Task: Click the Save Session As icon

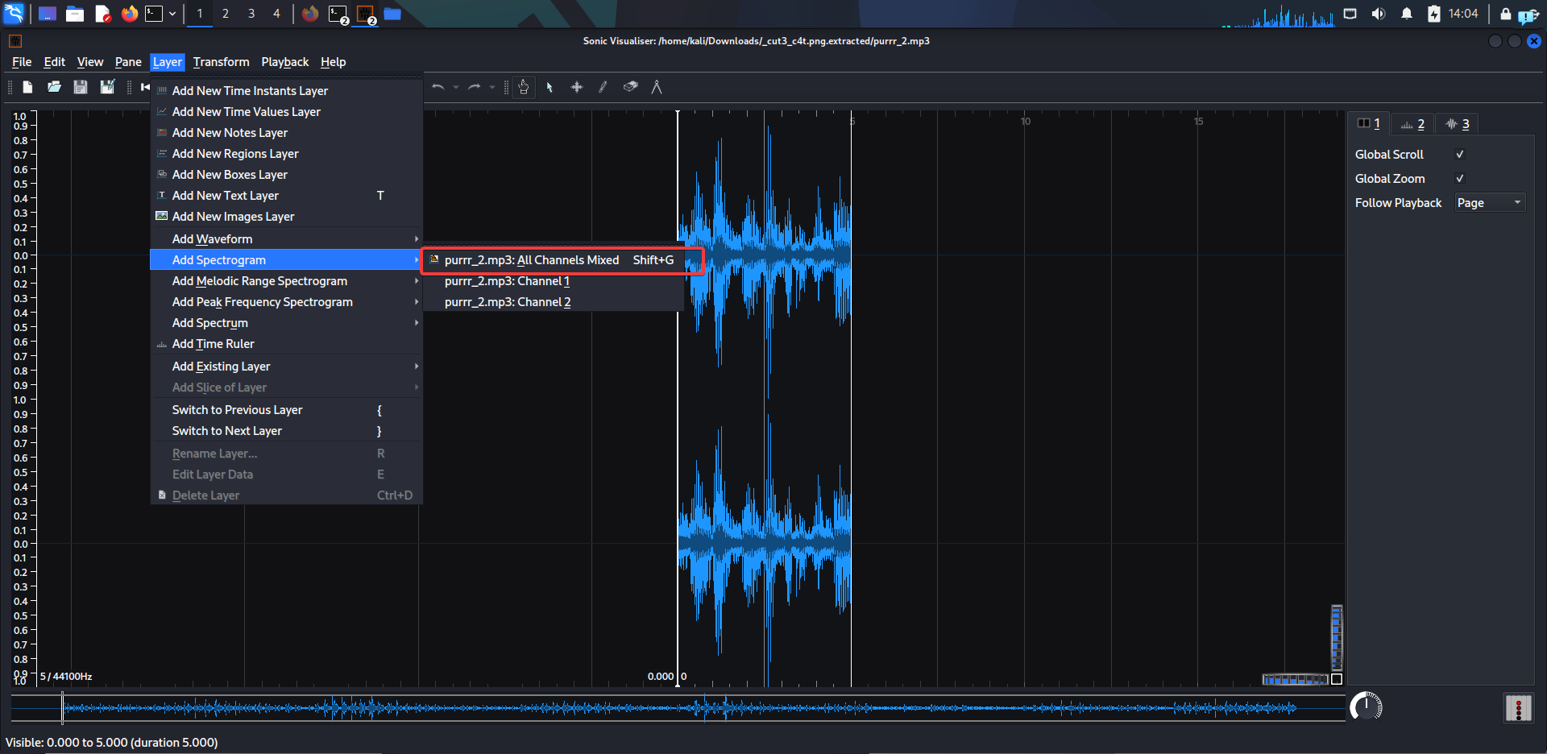Action: click(x=107, y=87)
